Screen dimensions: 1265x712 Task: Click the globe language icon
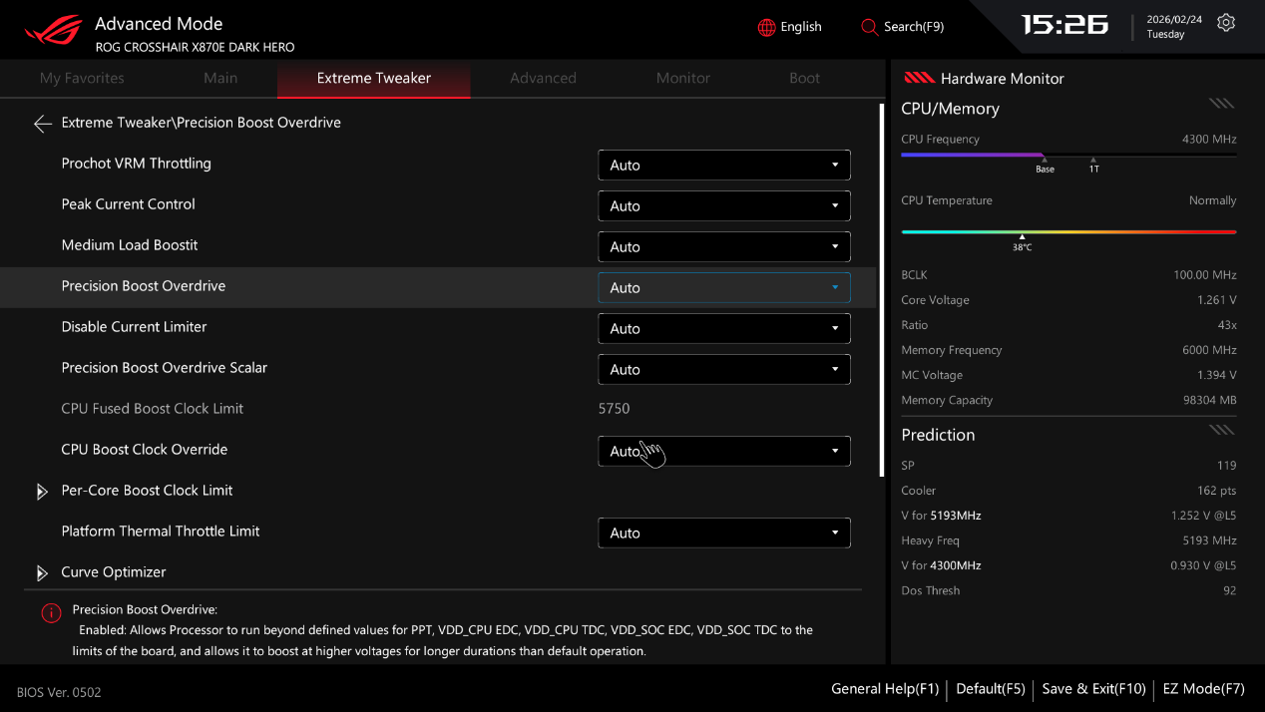[766, 28]
